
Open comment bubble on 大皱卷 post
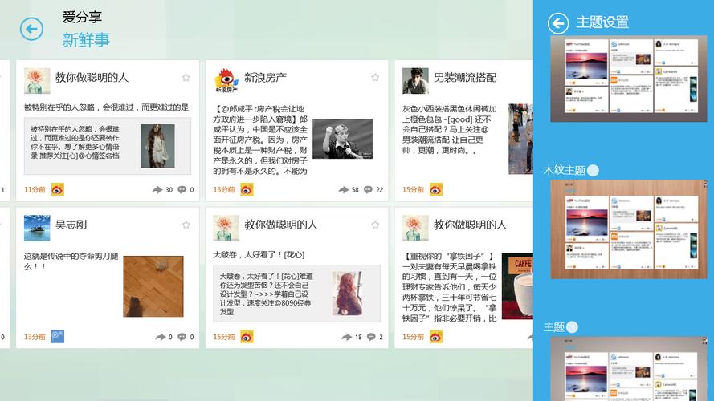pyautogui.click(x=371, y=337)
